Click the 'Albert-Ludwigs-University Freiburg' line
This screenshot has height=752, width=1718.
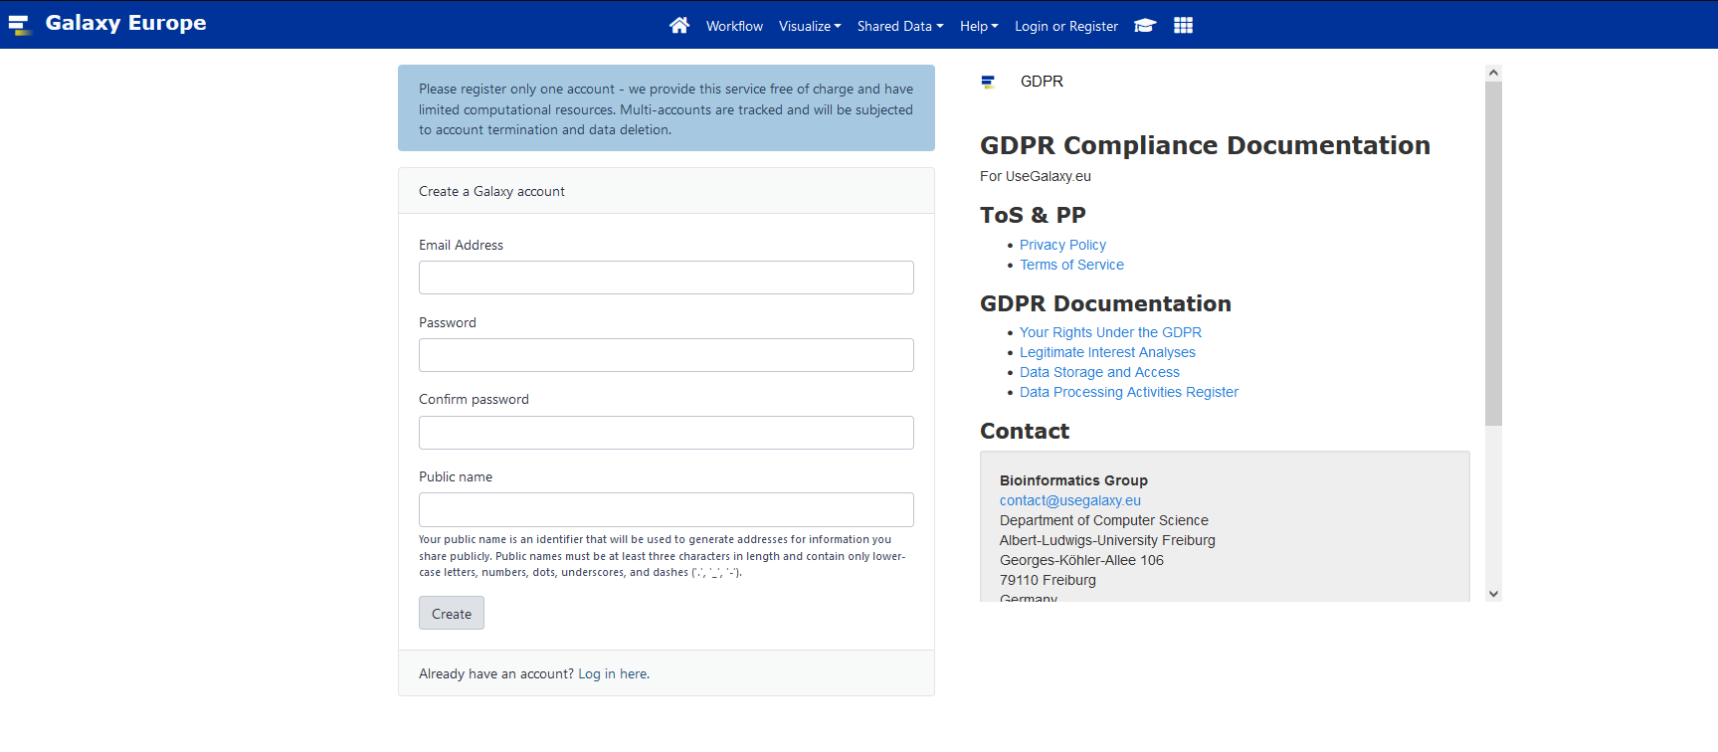click(x=1107, y=540)
